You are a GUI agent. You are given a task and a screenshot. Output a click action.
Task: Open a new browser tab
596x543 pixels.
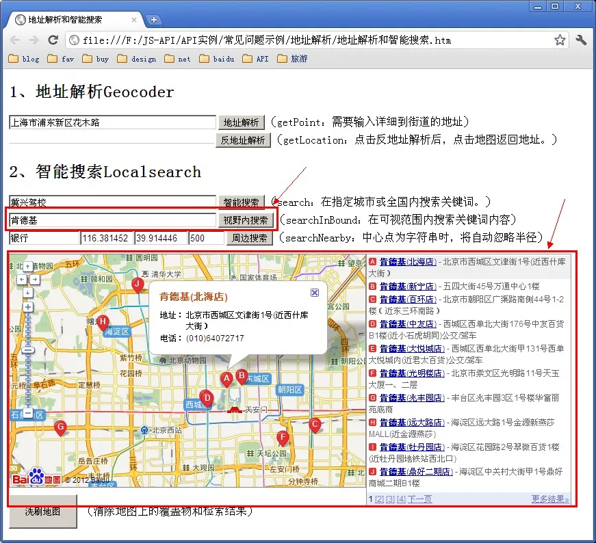pos(154,20)
